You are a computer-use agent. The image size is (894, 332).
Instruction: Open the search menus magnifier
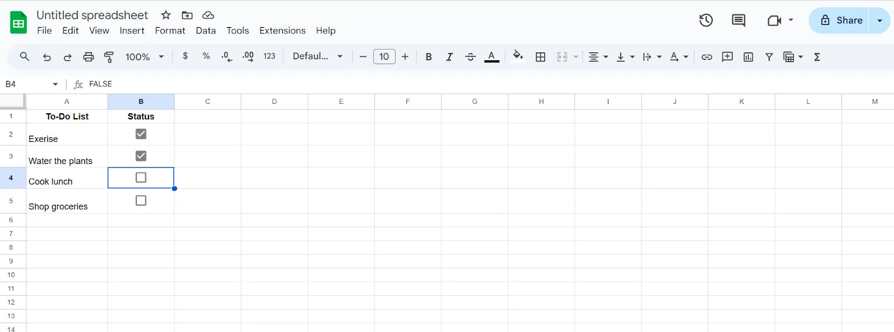coord(25,56)
